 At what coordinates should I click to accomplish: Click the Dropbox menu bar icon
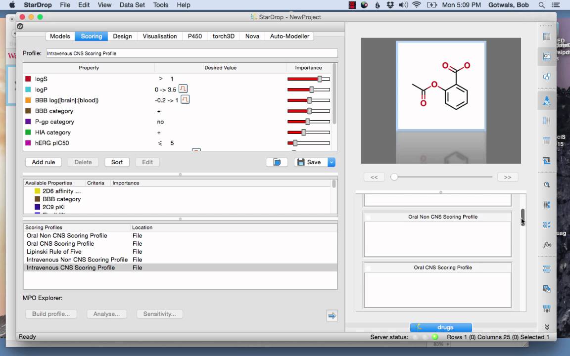click(390, 5)
